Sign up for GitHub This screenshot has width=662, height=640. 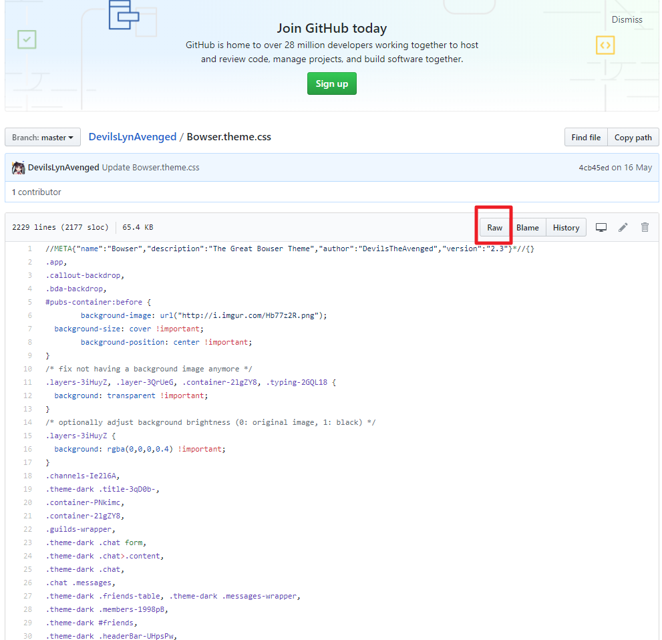[x=331, y=83]
